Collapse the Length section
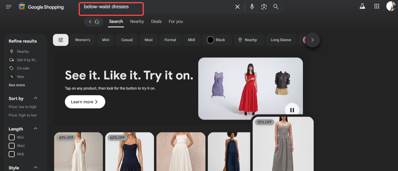The image size is (398, 171). (x=36, y=129)
